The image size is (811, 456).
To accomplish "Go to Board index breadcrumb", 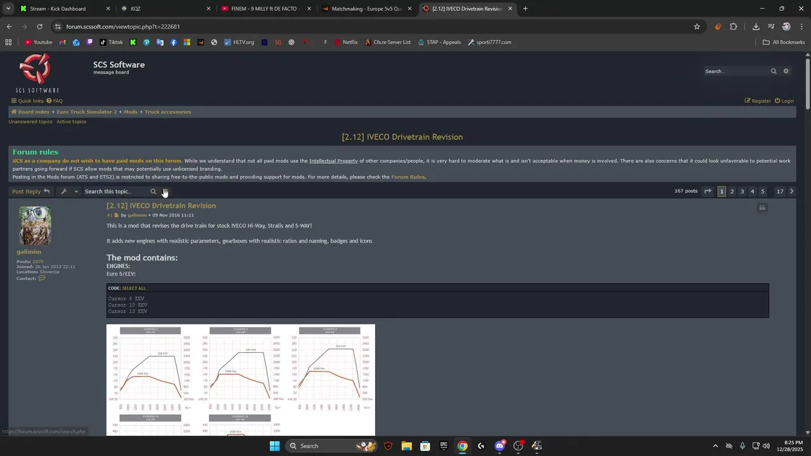I will click(x=30, y=112).
